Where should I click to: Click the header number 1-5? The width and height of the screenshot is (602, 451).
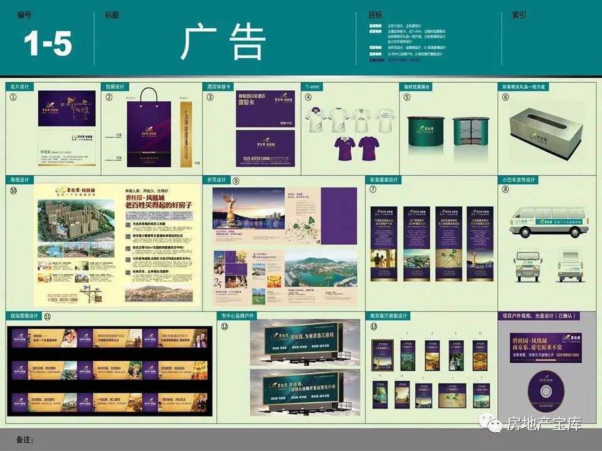coord(48,43)
